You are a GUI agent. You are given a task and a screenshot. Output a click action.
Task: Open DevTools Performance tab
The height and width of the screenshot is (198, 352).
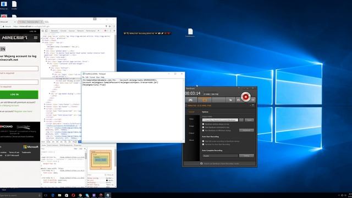91,31
